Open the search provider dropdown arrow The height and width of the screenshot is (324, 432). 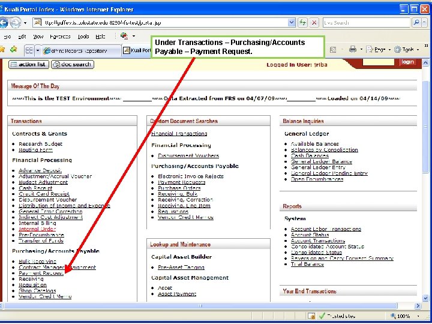point(424,23)
